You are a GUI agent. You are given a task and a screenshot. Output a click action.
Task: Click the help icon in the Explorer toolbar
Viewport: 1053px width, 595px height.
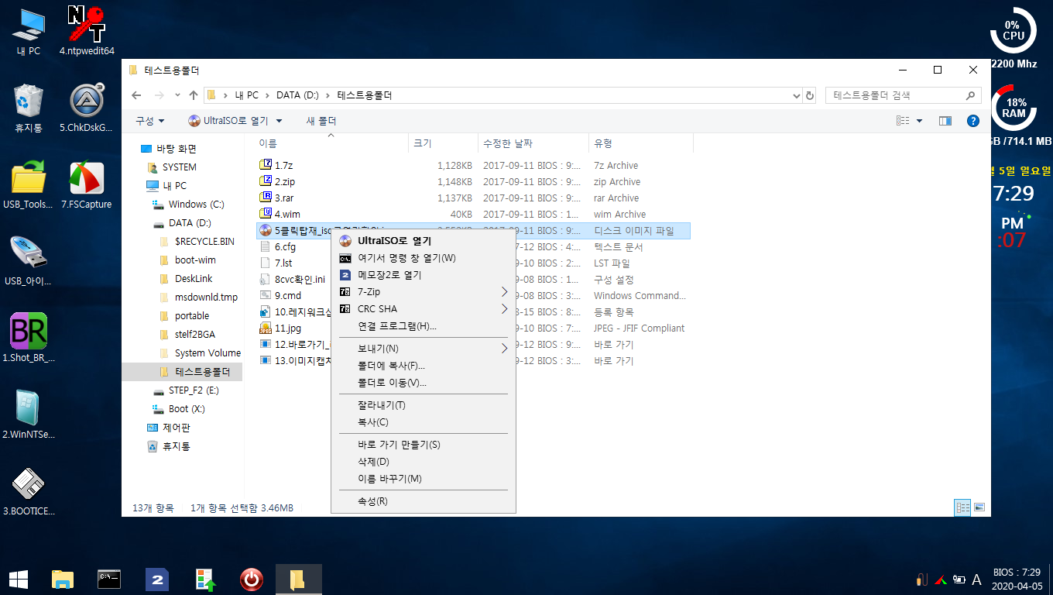(x=973, y=121)
